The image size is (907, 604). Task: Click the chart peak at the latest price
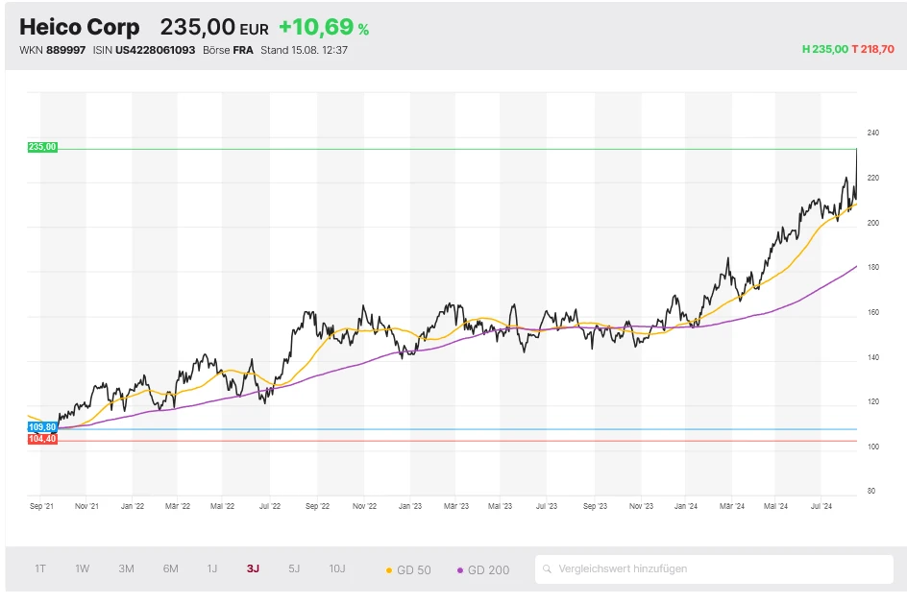click(856, 151)
